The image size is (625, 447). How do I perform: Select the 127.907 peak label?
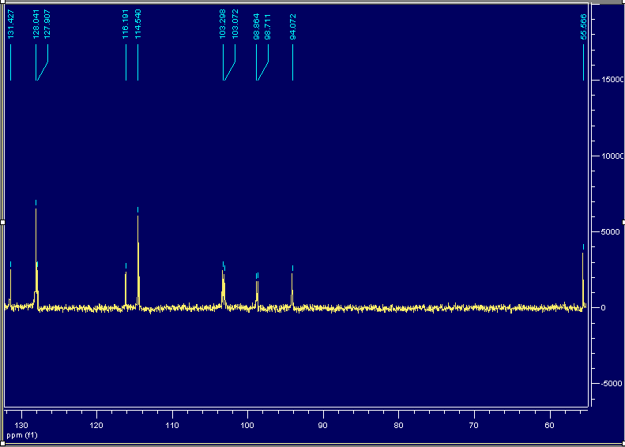click(47, 24)
